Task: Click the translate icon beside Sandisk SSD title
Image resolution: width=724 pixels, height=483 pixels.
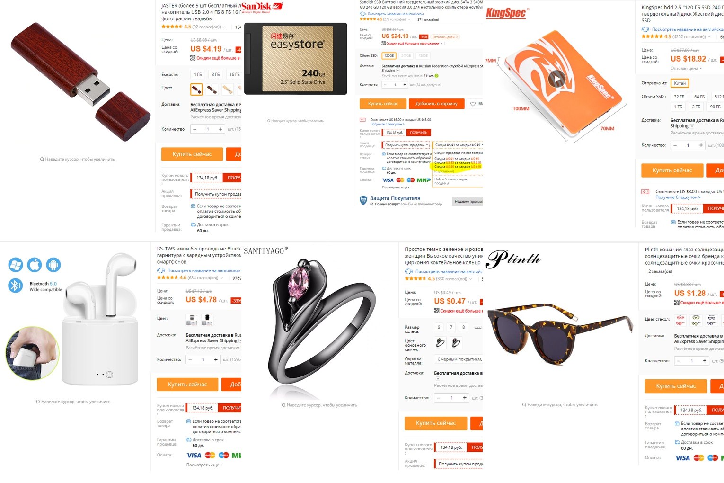Action: tap(363, 14)
